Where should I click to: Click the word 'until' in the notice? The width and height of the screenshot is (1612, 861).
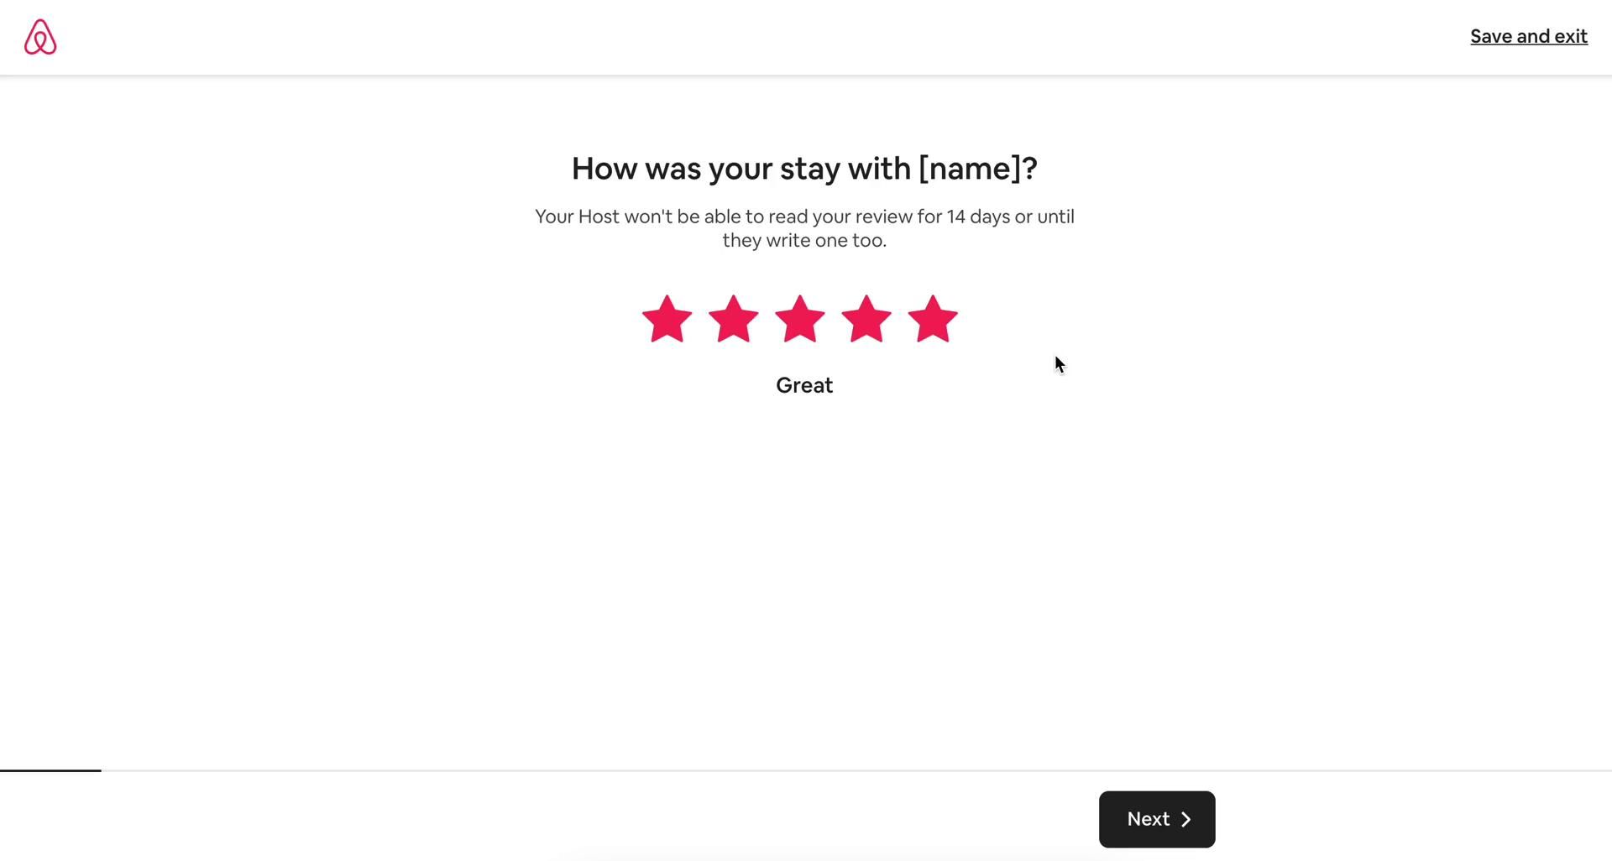(x=1055, y=217)
